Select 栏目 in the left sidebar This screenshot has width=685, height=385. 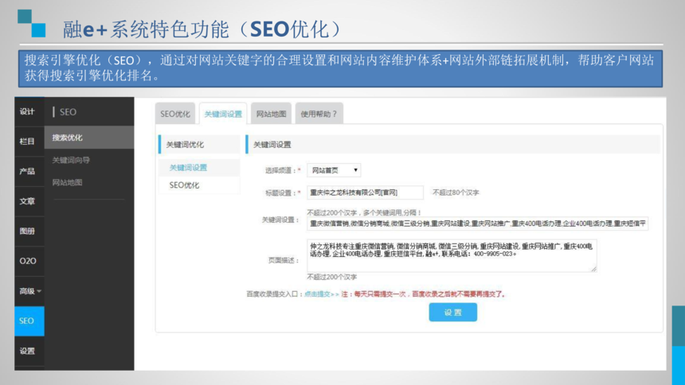coord(28,142)
